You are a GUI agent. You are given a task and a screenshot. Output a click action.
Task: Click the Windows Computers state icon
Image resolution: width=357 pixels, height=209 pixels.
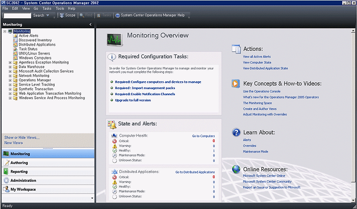point(15,58)
